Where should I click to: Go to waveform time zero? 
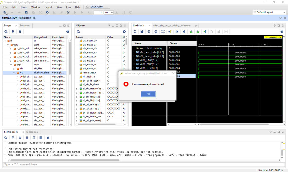click(x=177, y=31)
